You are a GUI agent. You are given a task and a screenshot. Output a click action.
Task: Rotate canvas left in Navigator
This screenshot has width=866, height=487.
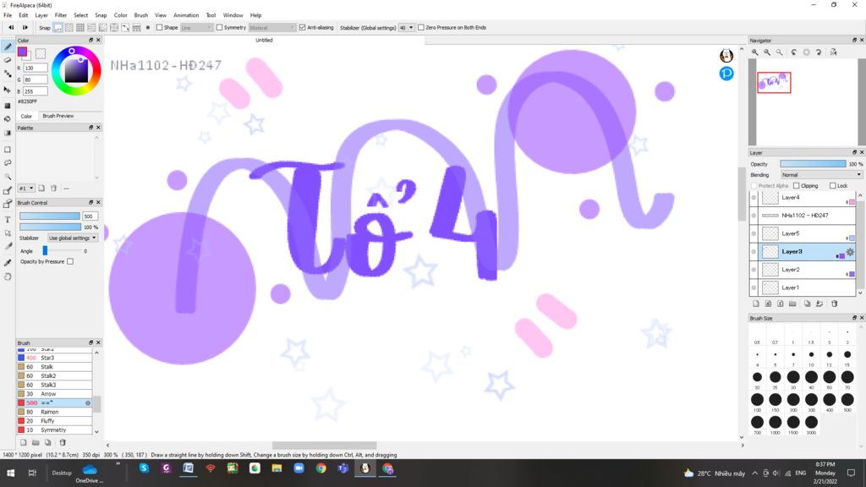794,52
